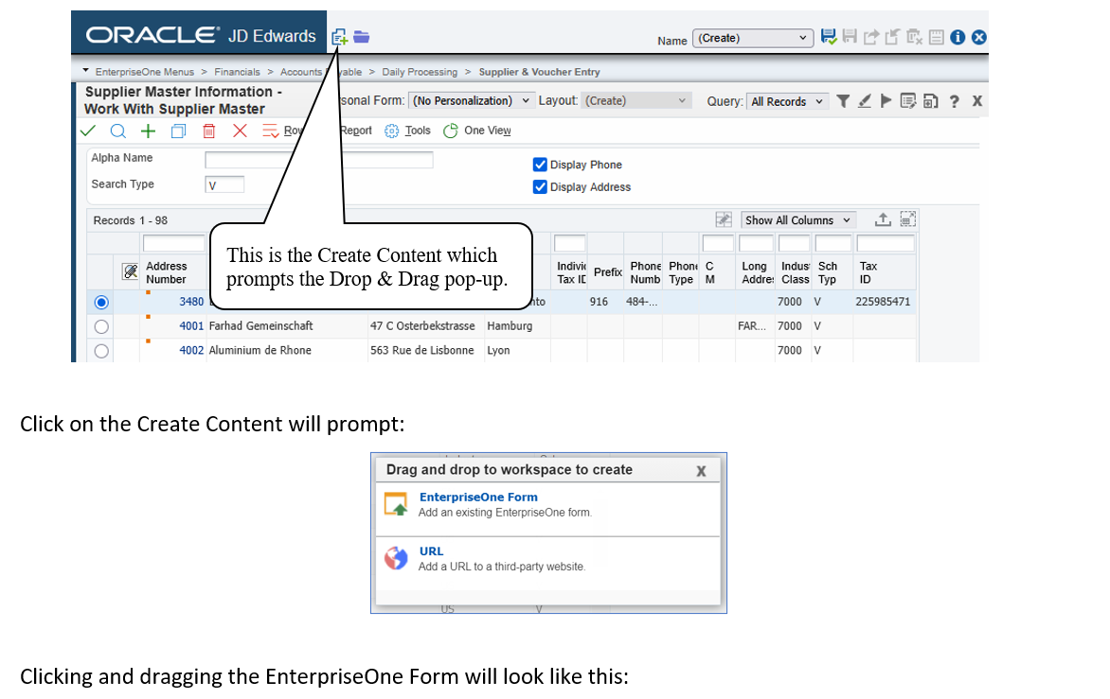
Task: Click the green plus Add icon
Action: [x=148, y=131]
